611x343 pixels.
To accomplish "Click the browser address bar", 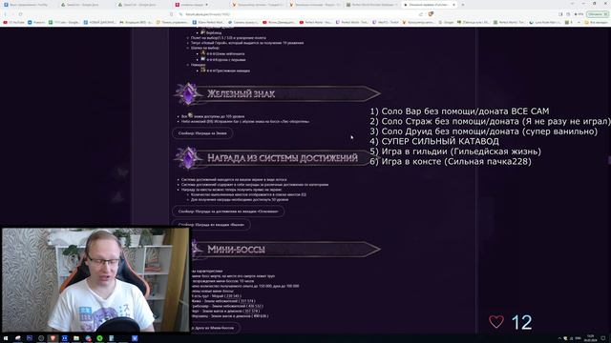I will (x=296, y=14).
